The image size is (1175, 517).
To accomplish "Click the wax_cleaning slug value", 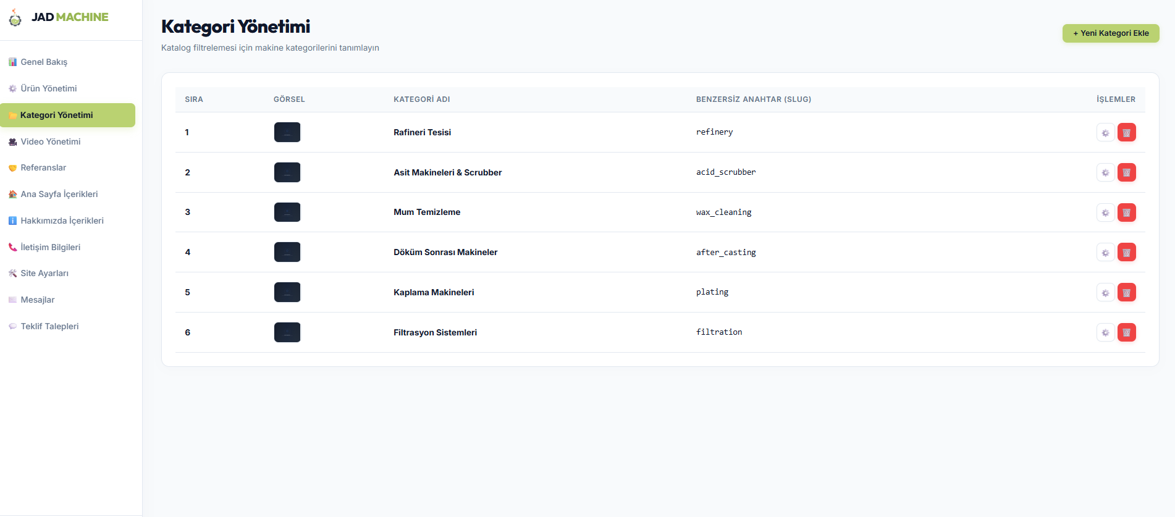I will pos(723,212).
